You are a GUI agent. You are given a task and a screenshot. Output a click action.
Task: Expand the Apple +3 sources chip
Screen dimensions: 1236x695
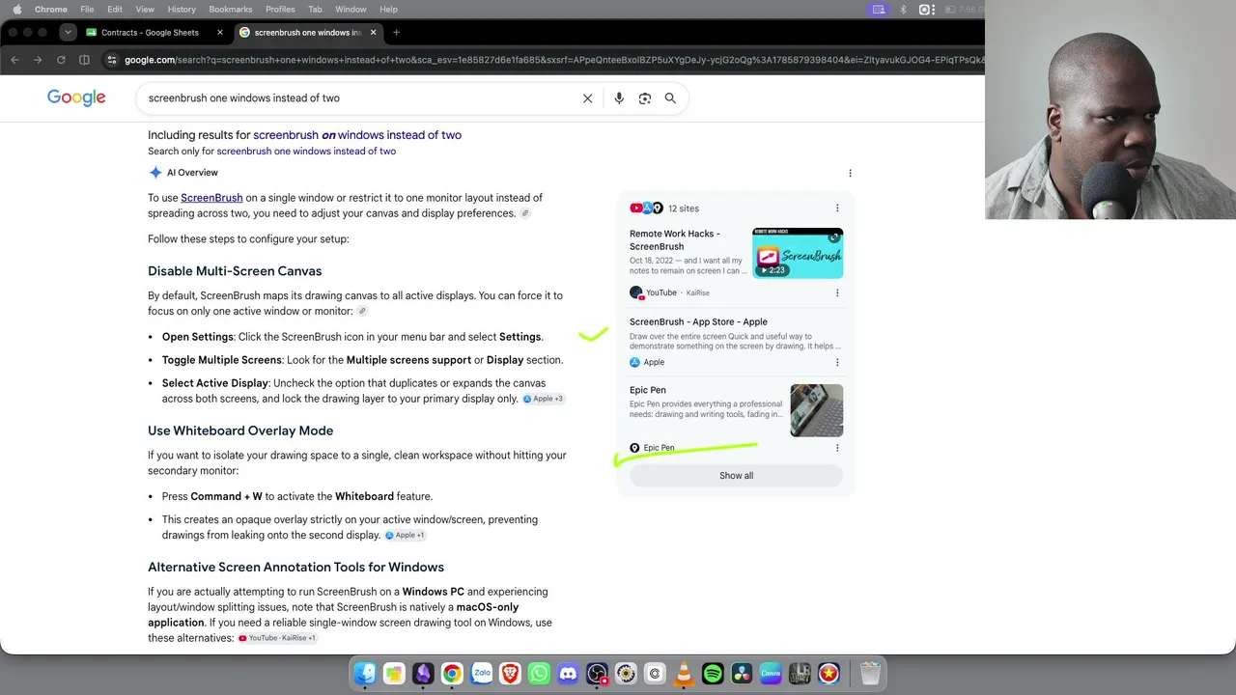click(543, 399)
